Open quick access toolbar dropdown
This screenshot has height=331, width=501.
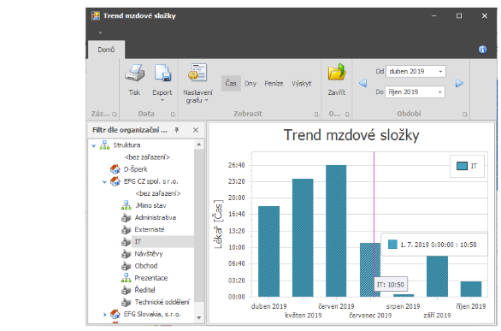pos(100,33)
